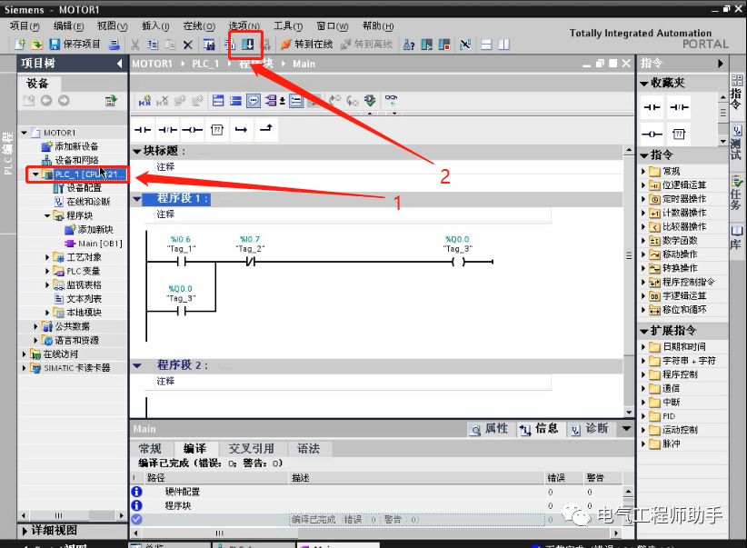Expand the 监视表格 node

coord(47,285)
